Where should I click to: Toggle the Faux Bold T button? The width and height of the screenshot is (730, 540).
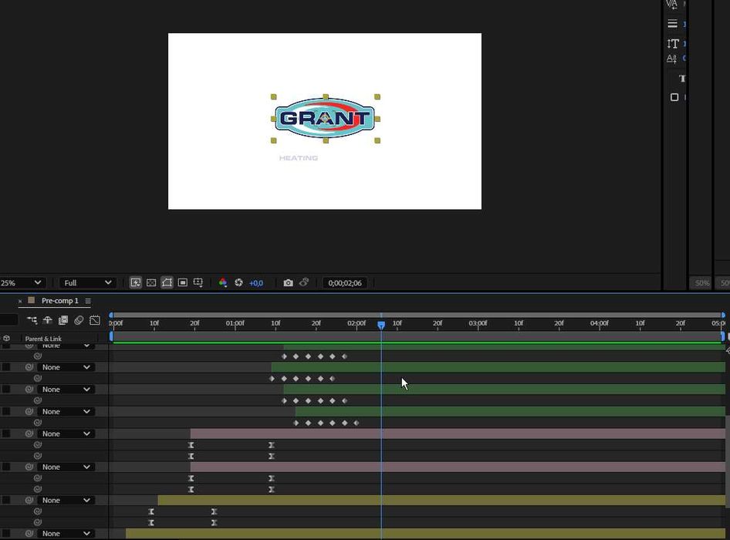point(682,79)
